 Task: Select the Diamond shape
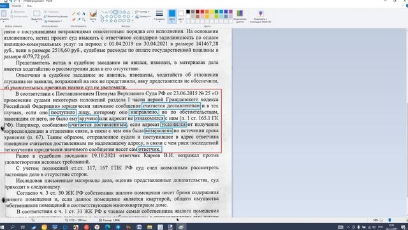point(106,16)
